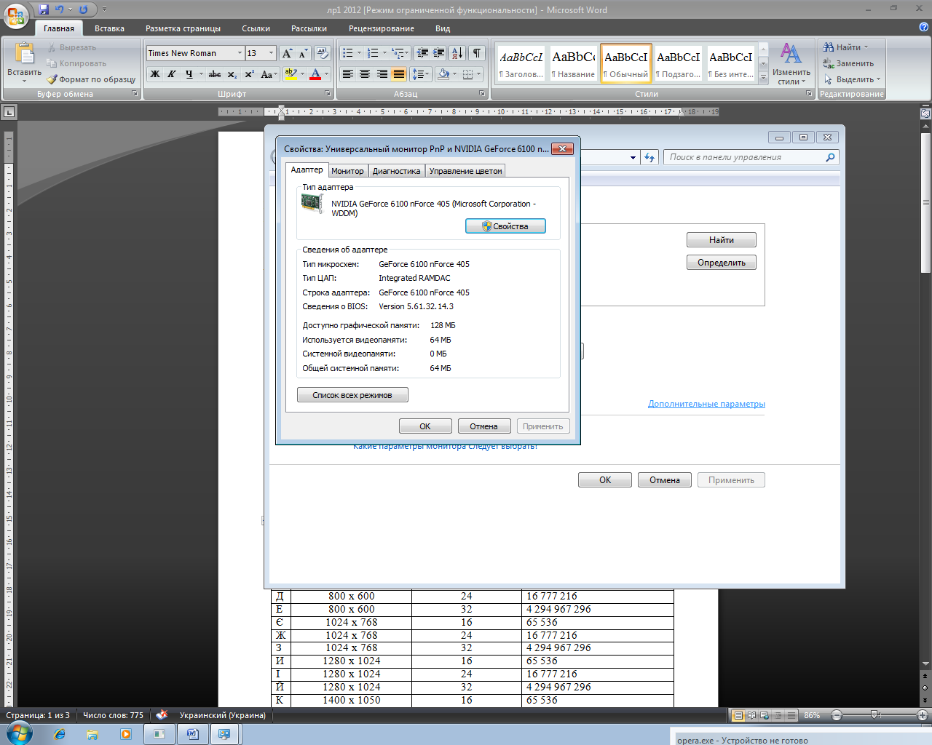Open the Ссылки ribbon tab

(256, 28)
